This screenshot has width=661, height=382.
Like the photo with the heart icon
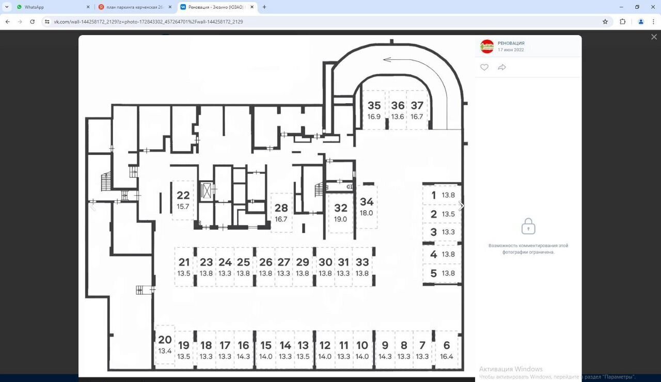coord(484,68)
